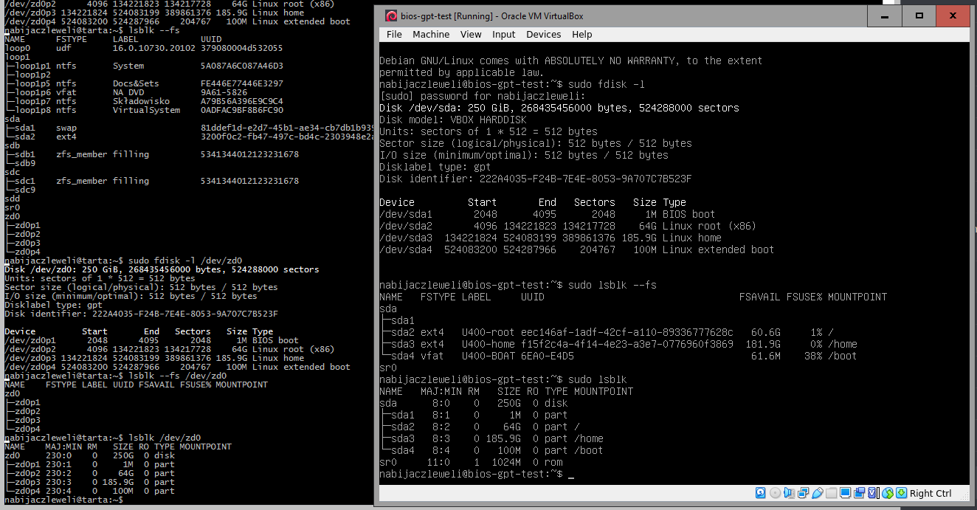
Task: Open the Devices menu
Action: (543, 35)
